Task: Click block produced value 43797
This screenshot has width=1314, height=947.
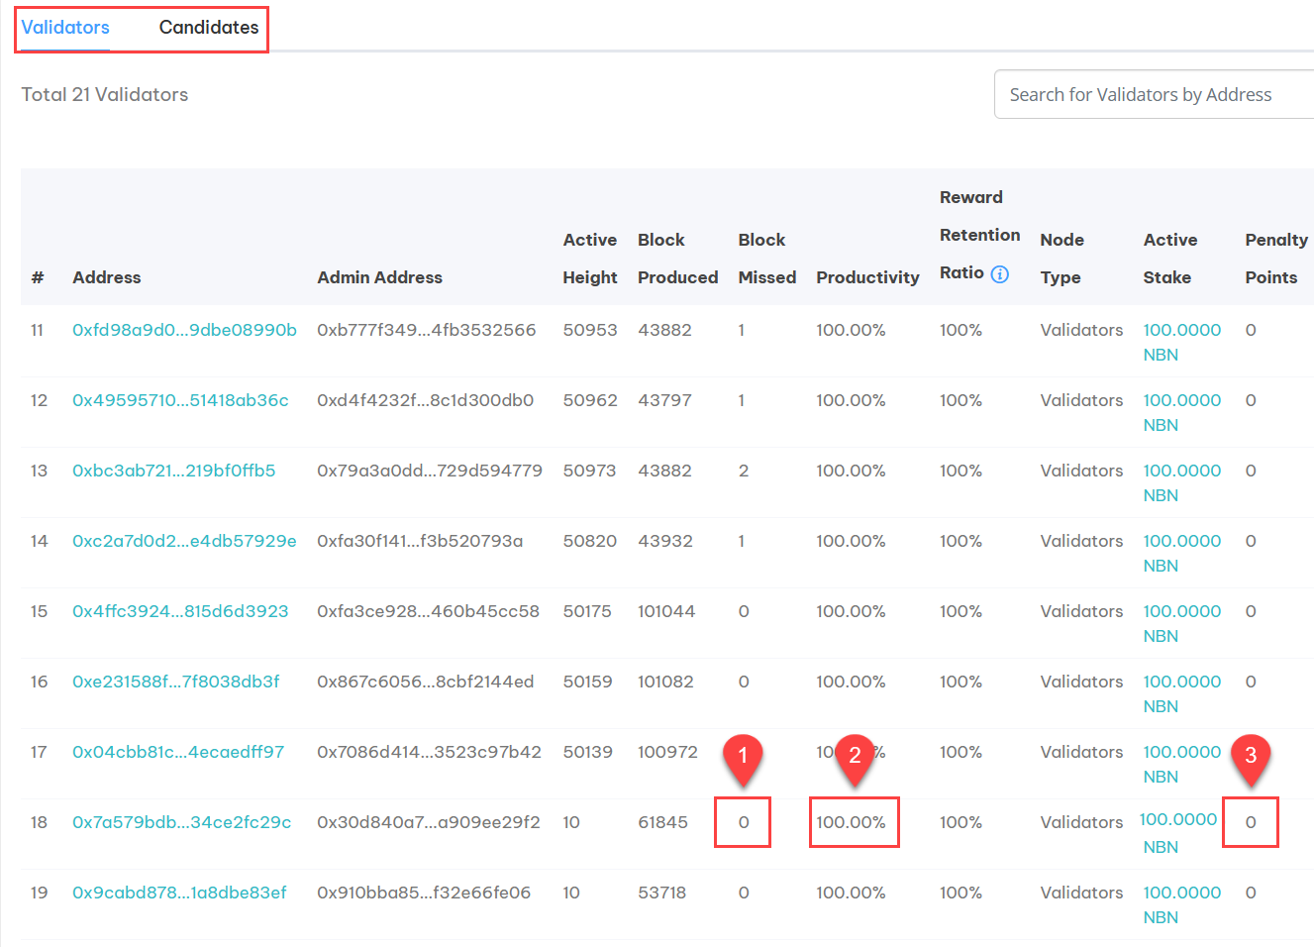Action: 665,400
